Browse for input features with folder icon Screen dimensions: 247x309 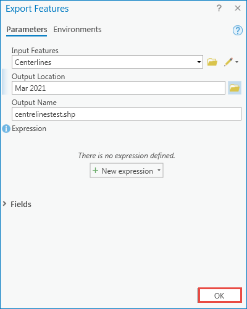click(x=212, y=62)
